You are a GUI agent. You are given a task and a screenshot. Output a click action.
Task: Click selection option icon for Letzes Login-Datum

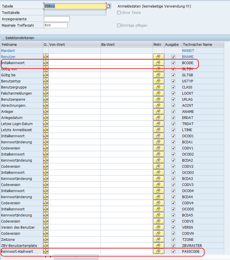pyautogui.click(x=46, y=124)
